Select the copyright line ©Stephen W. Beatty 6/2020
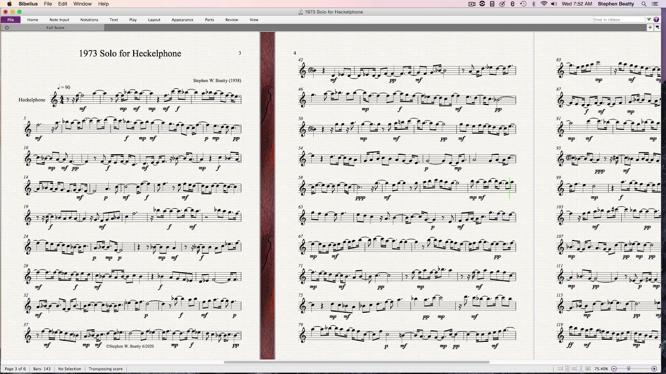Screen dimensions: 666x374 coord(130,345)
